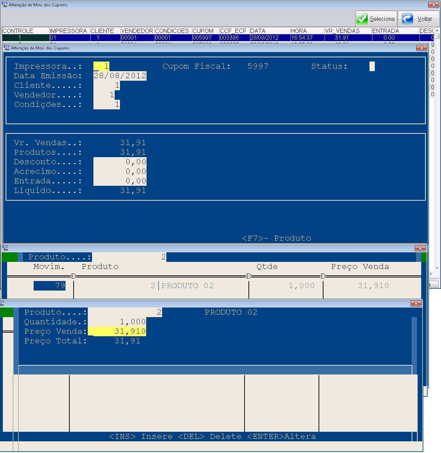Close the product list window
Viewport: 441px width, 453px height.
point(420,248)
